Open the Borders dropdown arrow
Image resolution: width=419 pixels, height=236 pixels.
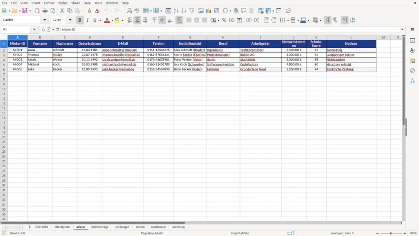pyautogui.click(x=288, y=20)
